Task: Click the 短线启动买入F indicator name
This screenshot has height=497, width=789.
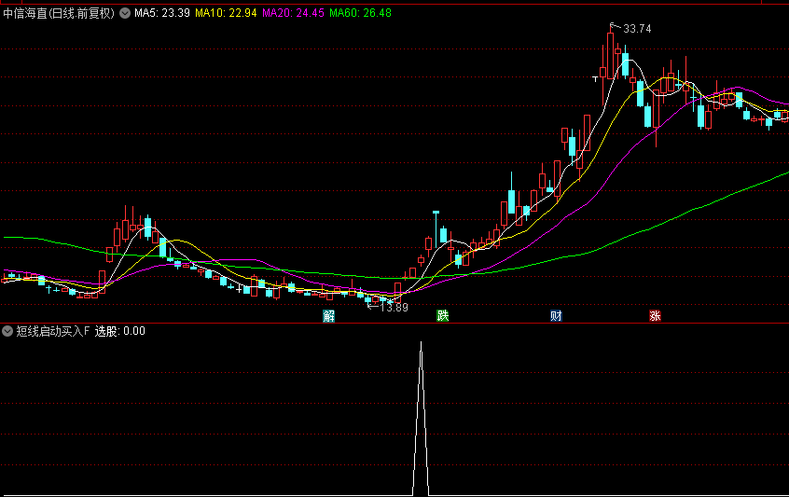Action: pos(53,331)
